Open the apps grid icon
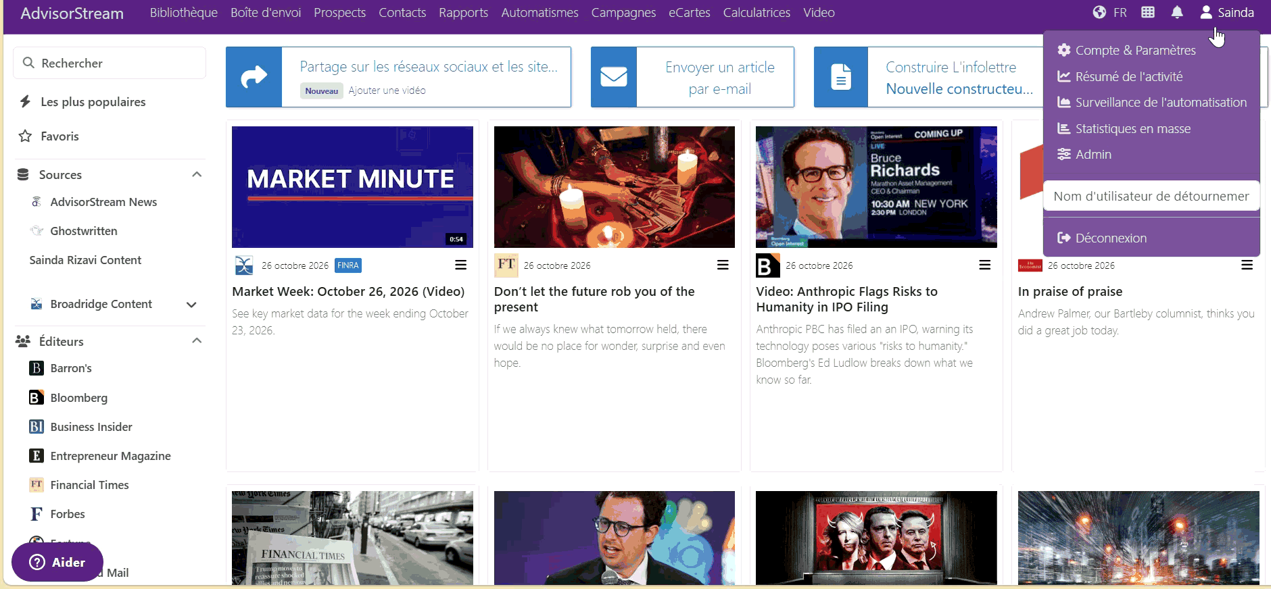 pos(1148,12)
